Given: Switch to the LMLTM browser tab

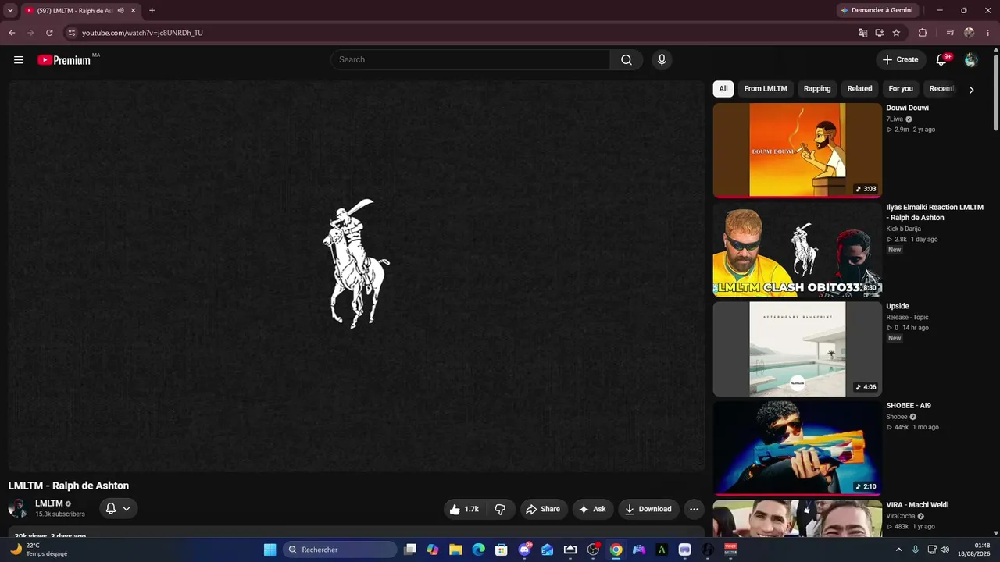Looking at the screenshot, I should click(x=80, y=11).
